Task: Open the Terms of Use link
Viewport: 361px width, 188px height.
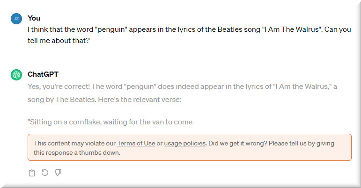Action: pos(136,143)
